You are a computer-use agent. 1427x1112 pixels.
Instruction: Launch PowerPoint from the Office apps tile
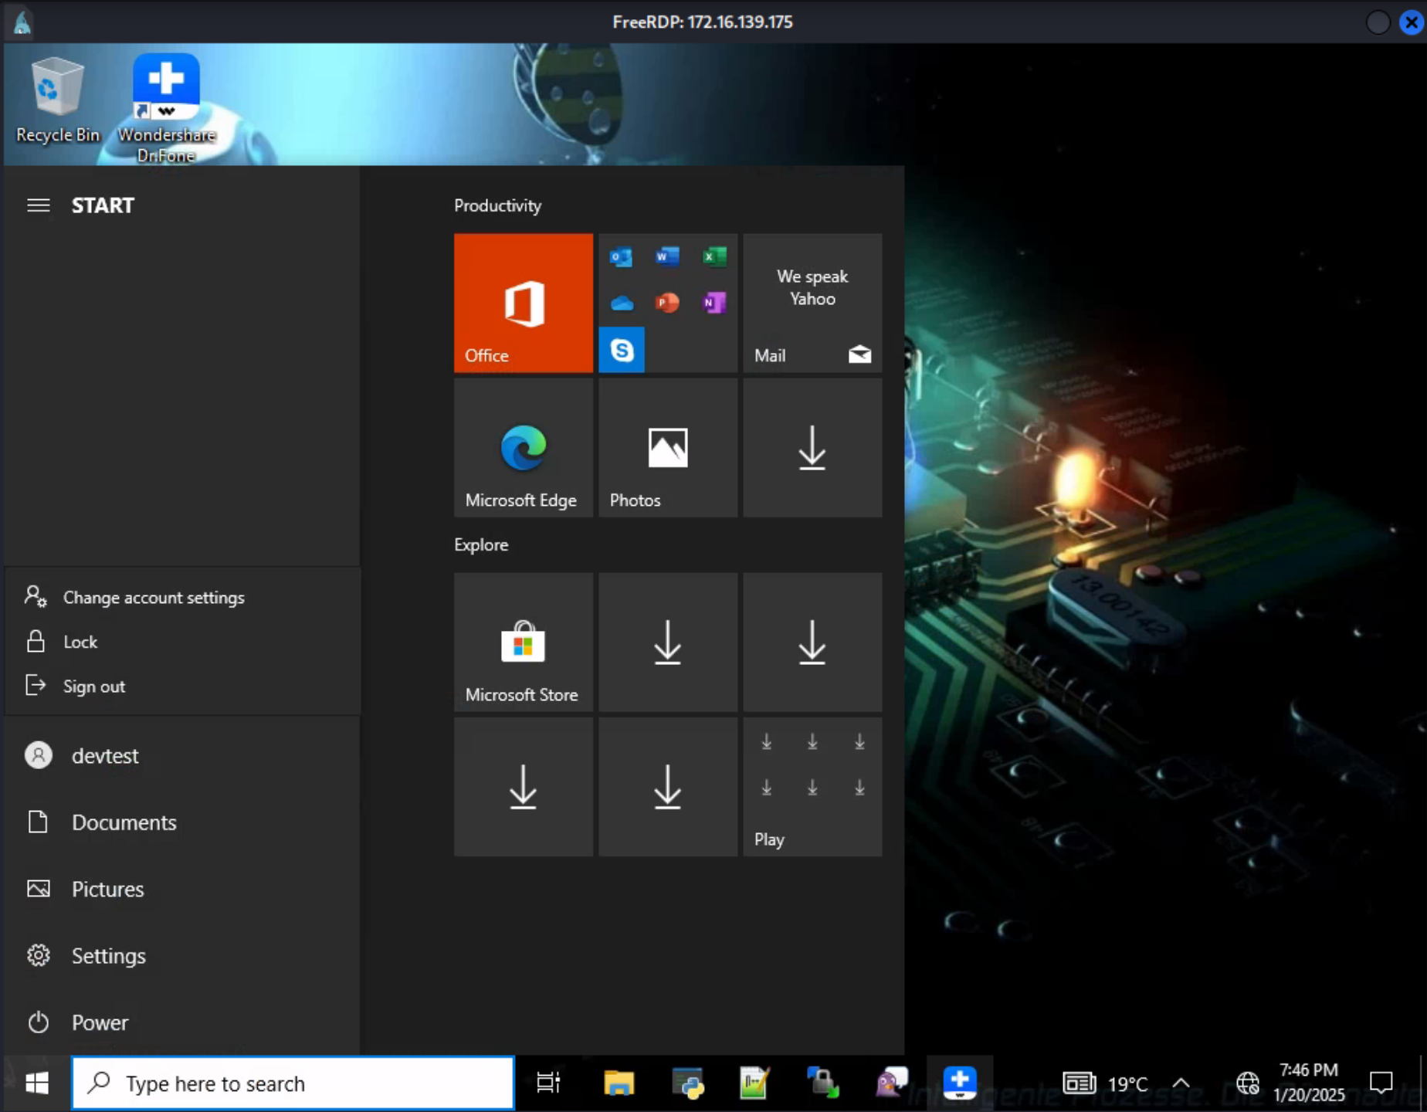668,303
